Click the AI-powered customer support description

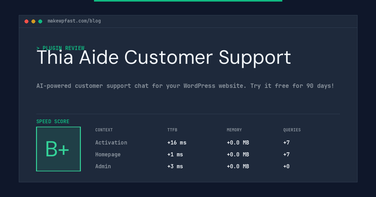185,86
